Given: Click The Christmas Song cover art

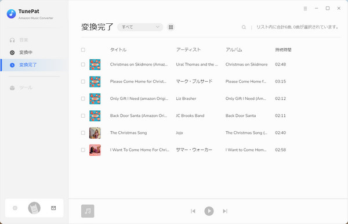Looking at the screenshot, I should click(x=95, y=133).
